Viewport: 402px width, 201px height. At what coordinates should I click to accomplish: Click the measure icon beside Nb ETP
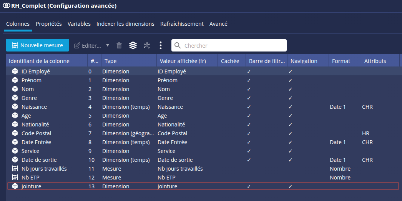[15, 178]
